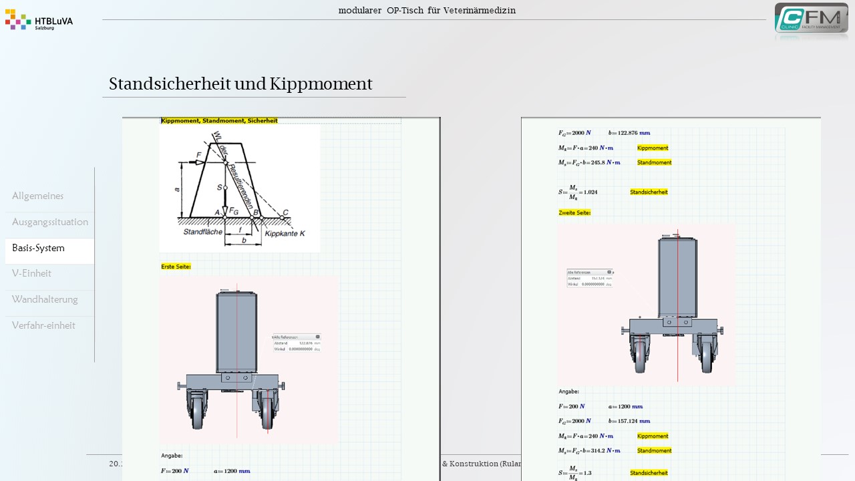Screen dimensions: 855x481
Task: Open the Wandhalterung section
Action: tap(45, 299)
